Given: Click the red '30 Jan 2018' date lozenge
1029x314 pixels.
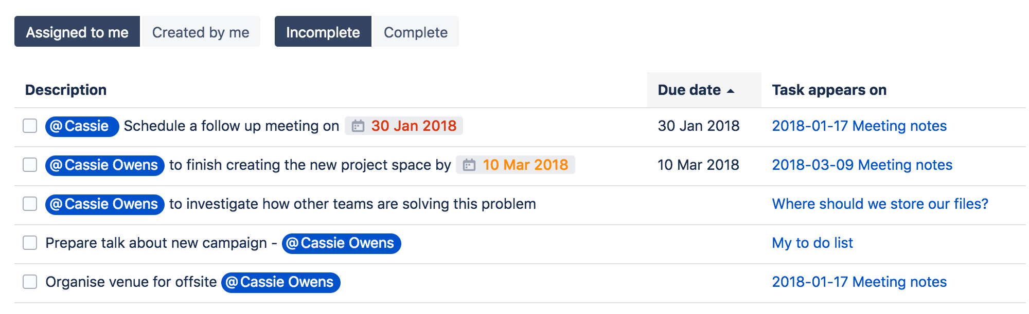Looking at the screenshot, I should point(414,126).
